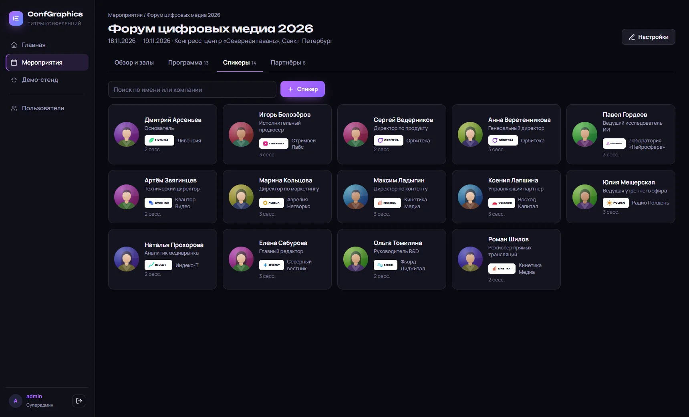
Task: Click Neurosphere logo on Павел Гордеев card
Action: (x=614, y=143)
